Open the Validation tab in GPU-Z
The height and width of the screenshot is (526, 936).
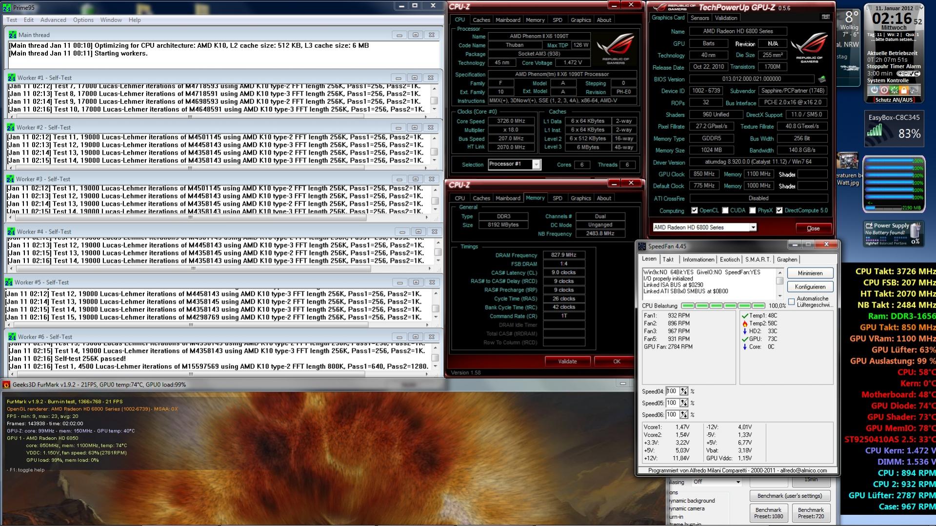[x=726, y=18]
